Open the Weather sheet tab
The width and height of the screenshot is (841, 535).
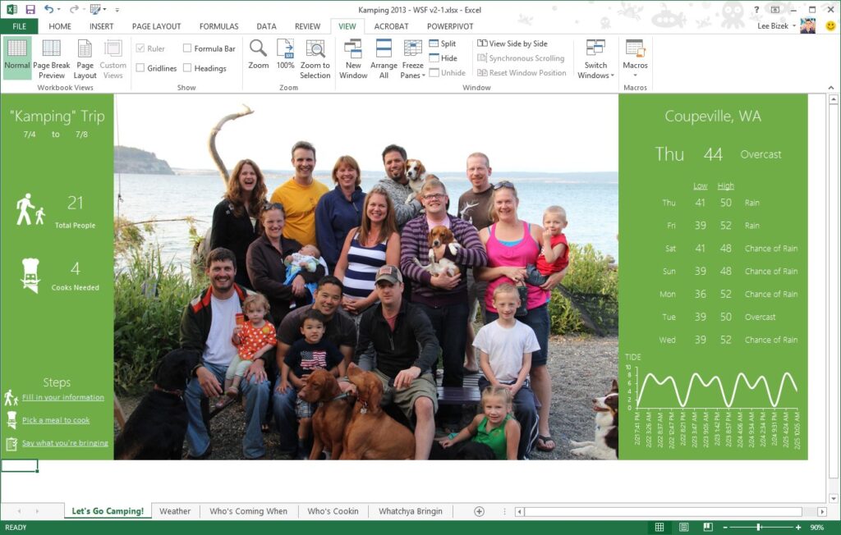click(175, 510)
